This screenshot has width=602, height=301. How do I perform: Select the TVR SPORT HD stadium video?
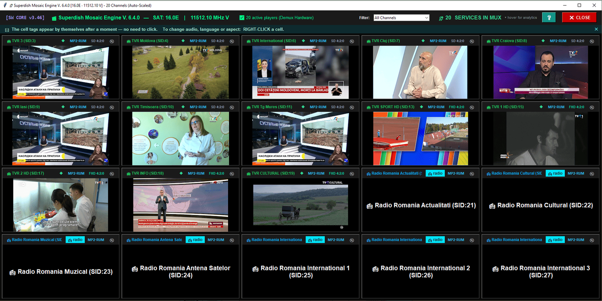click(420, 138)
